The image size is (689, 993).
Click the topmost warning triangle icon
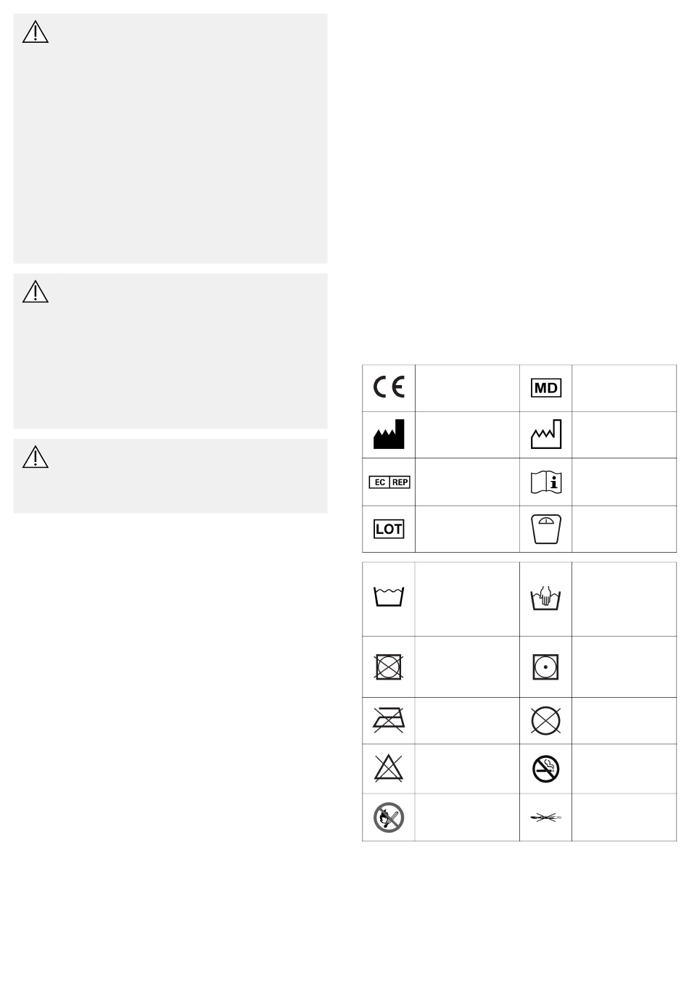click(x=35, y=32)
